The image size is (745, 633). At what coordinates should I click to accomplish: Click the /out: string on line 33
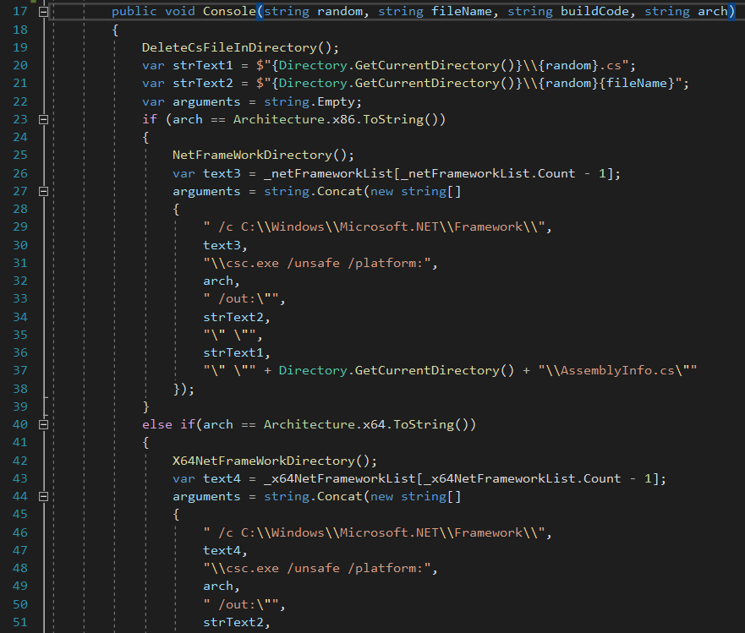(x=241, y=298)
